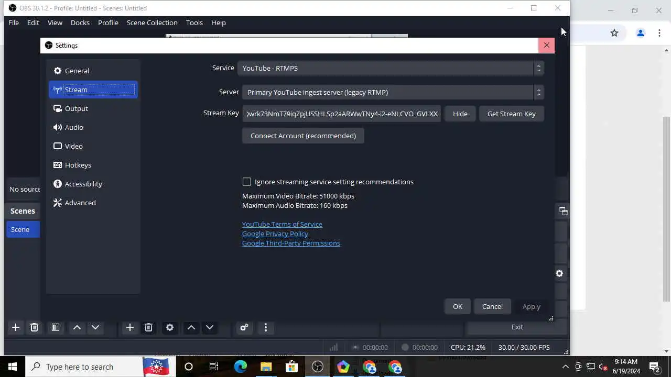671x377 pixels.
Task: Open the Help menu
Action: click(219, 23)
